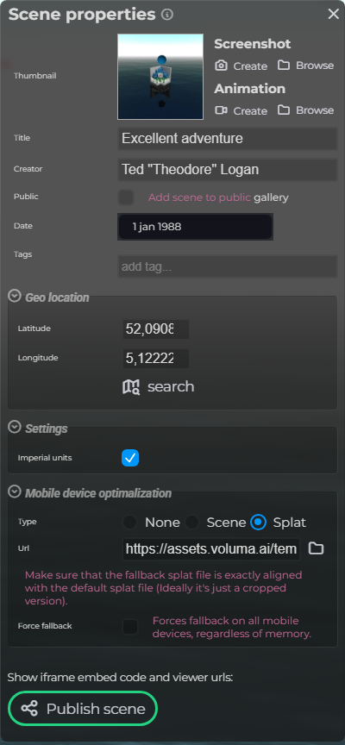Viewport: 345px width, 745px height.
Task: Click the 'Imperial units' label
Action: (x=45, y=458)
